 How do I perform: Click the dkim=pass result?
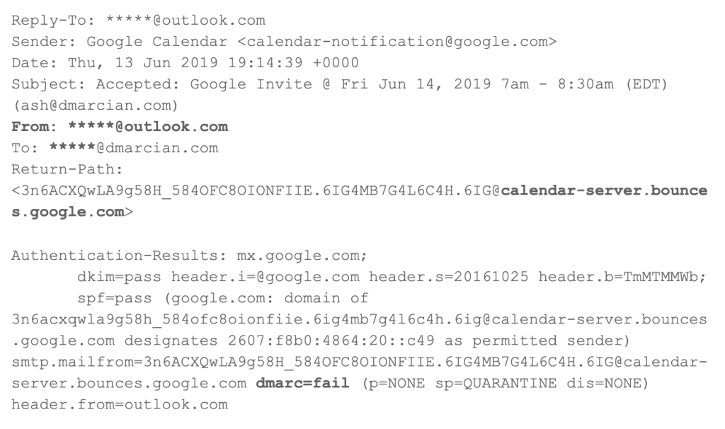(x=119, y=277)
